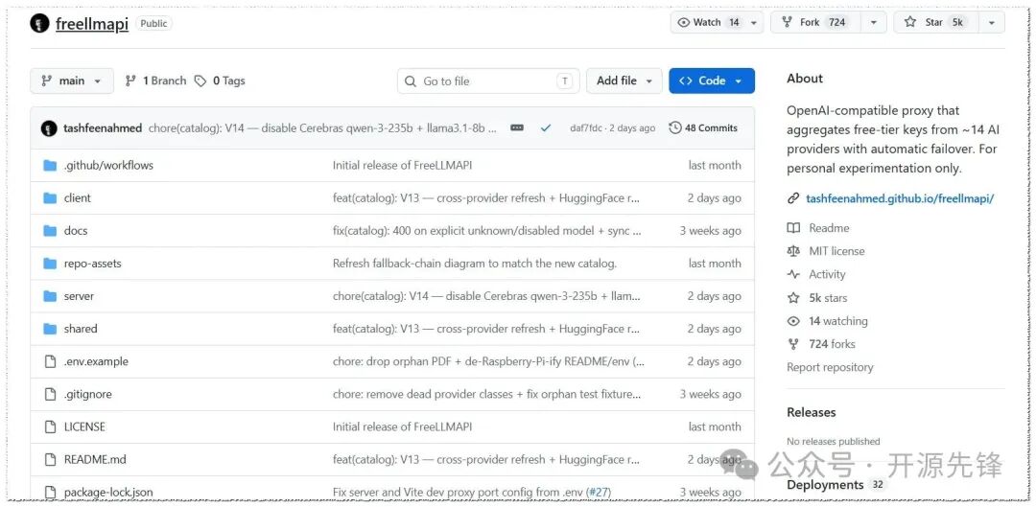Expand the Fork options dropdown arrow
The width and height of the screenshot is (1036, 507).
pyautogui.click(x=874, y=22)
